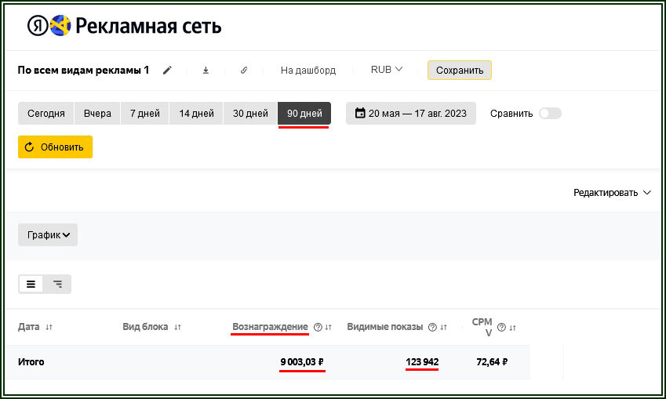
Task: Toggle the Сравнить switch
Action: 550,114
